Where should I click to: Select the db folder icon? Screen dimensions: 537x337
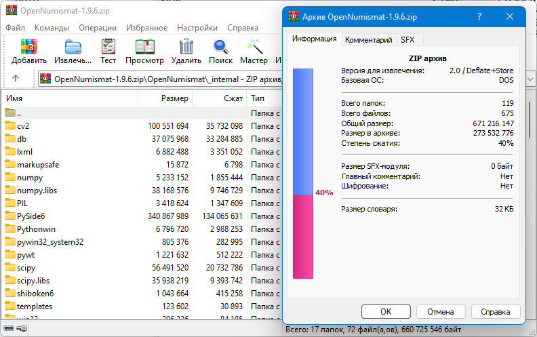point(10,139)
